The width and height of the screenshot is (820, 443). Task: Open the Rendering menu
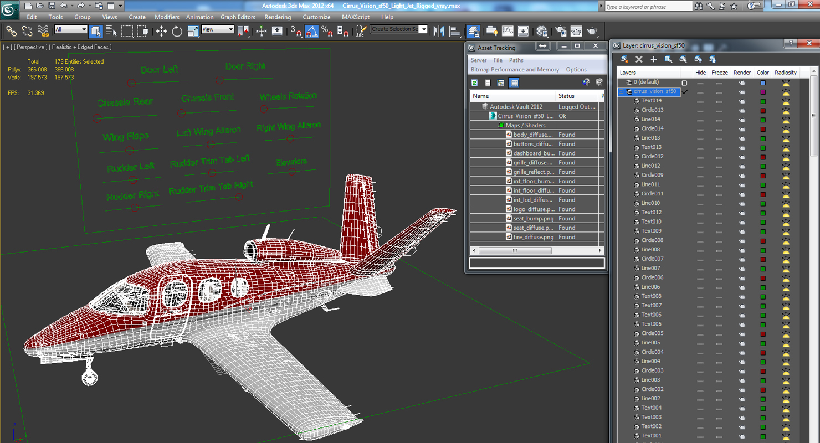[278, 17]
